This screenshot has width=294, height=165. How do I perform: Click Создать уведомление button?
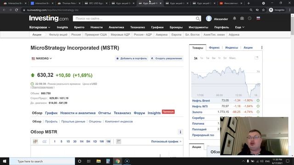pos(167,58)
